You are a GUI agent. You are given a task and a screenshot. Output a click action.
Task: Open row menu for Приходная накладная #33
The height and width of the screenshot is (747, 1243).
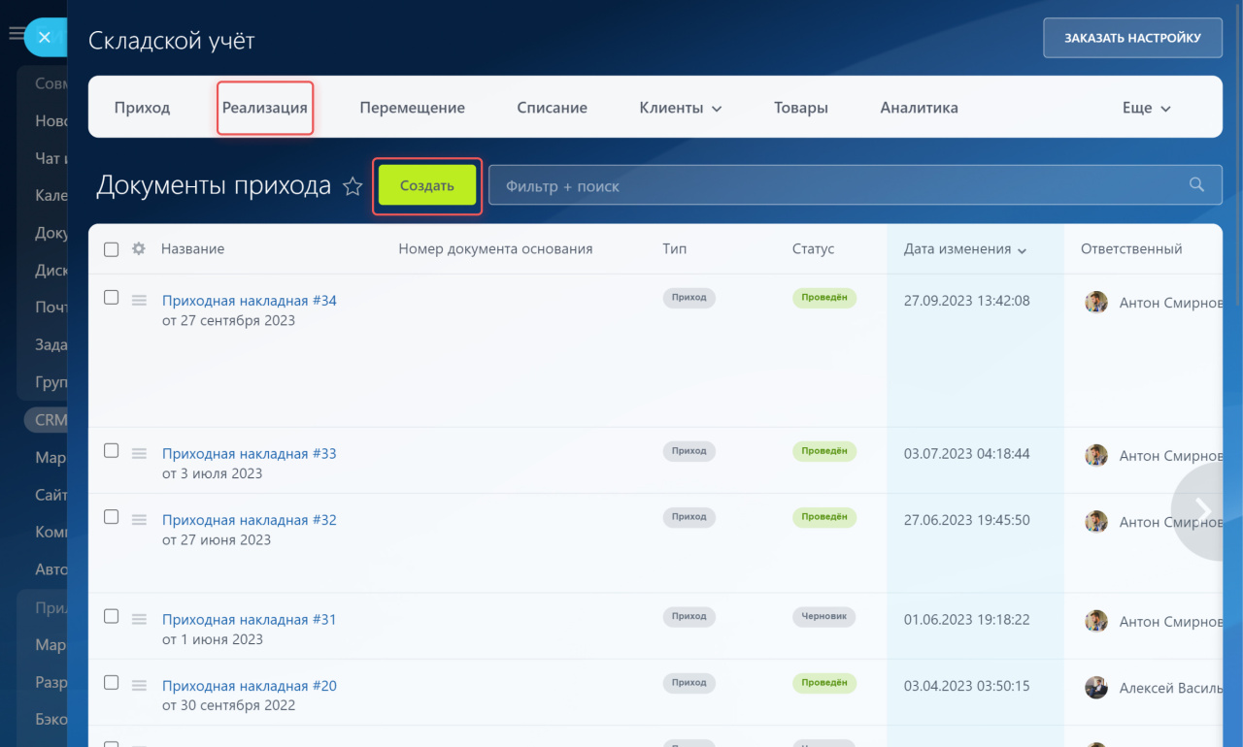[139, 453]
